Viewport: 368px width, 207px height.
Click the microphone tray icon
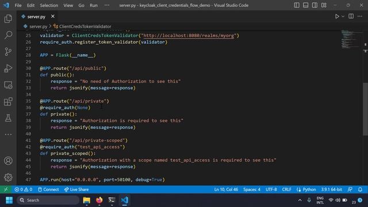click(x=309, y=200)
